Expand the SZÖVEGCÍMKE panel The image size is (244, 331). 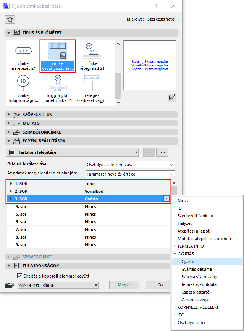pos(9,257)
